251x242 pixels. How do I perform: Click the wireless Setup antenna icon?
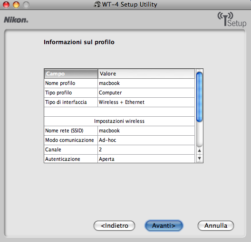[232, 19]
